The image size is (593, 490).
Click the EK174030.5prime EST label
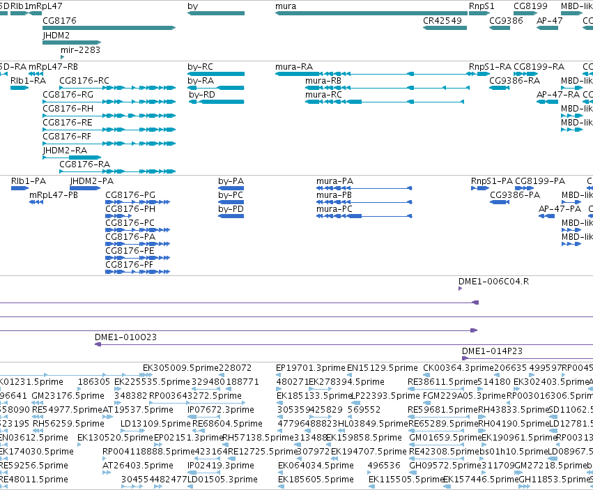pos(37,452)
